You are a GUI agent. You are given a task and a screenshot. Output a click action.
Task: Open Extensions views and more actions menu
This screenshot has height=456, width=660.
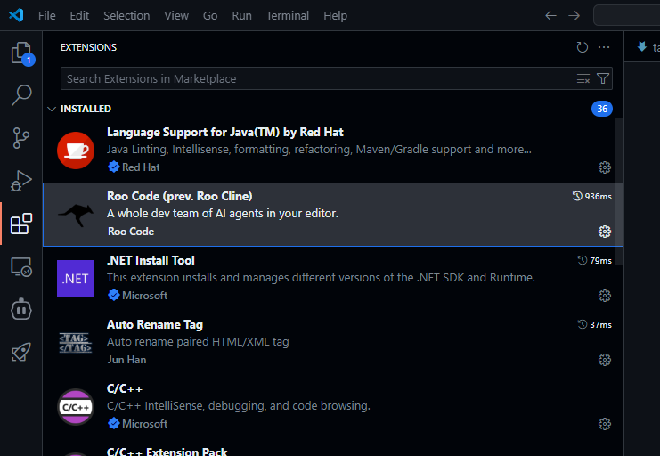pos(604,47)
